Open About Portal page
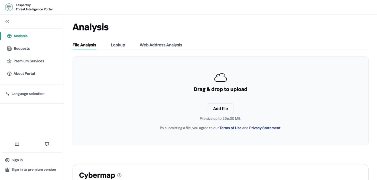The width and height of the screenshot is (377, 180). [x=24, y=74]
